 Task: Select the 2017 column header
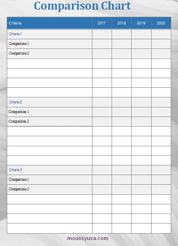[102, 23]
